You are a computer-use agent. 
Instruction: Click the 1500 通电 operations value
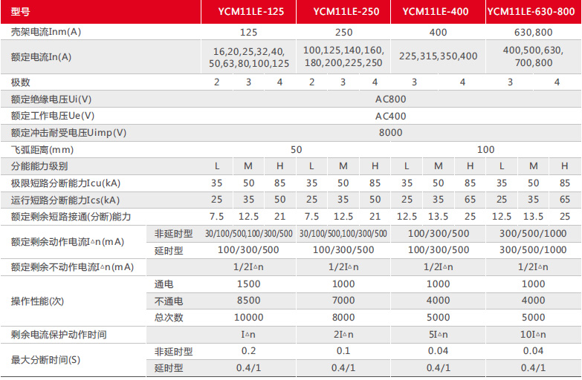tap(249, 284)
